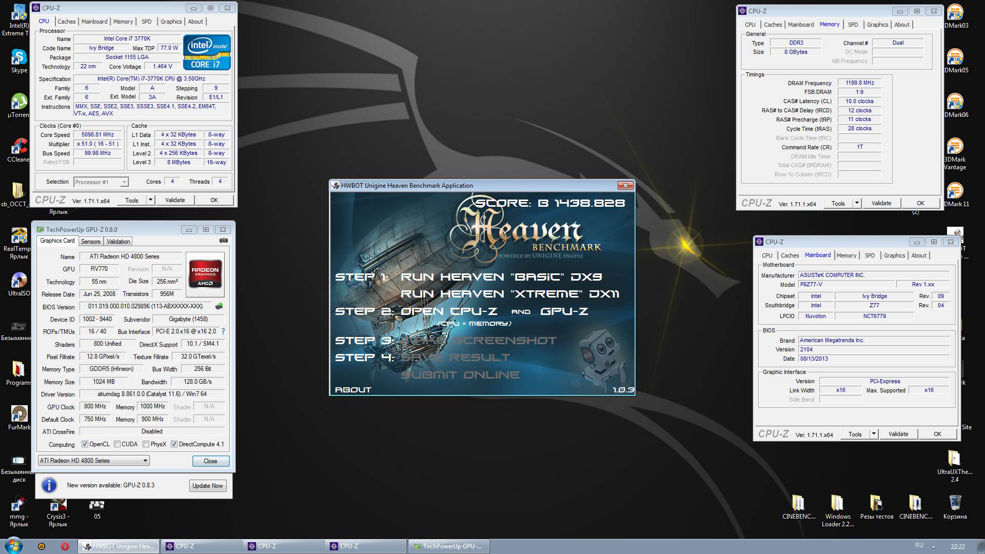Expand Tools arrow in CPU-Z CPU window
Screen dimensions: 985x554
click(150, 200)
